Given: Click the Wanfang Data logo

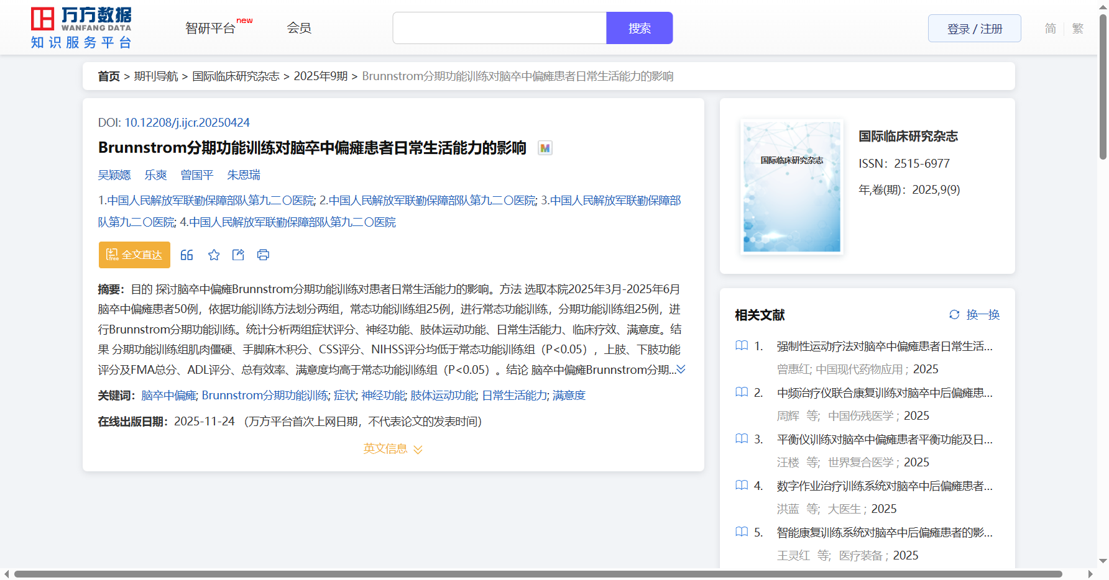Looking at the screenshot, I should pos(81,28).
